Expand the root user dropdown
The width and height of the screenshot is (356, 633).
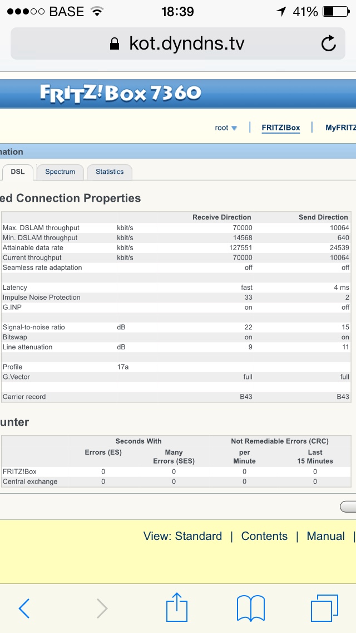pos(226,128)
